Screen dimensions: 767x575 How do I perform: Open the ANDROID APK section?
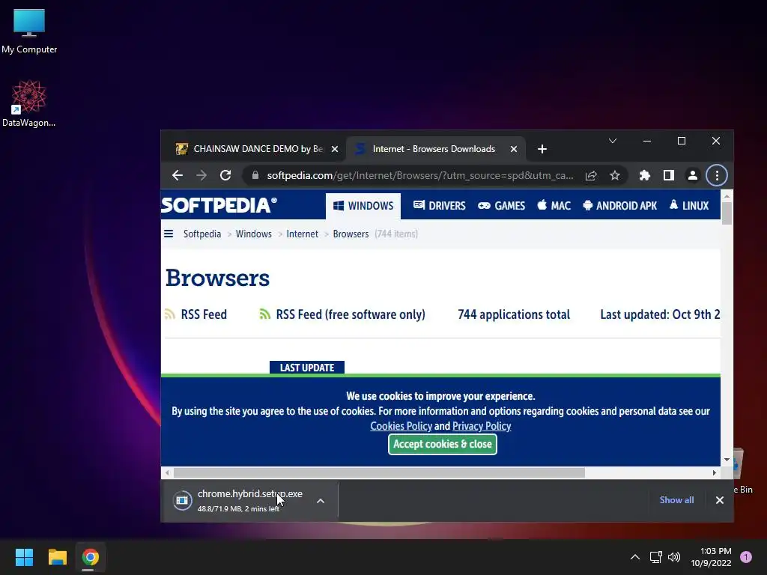point(619,206)
